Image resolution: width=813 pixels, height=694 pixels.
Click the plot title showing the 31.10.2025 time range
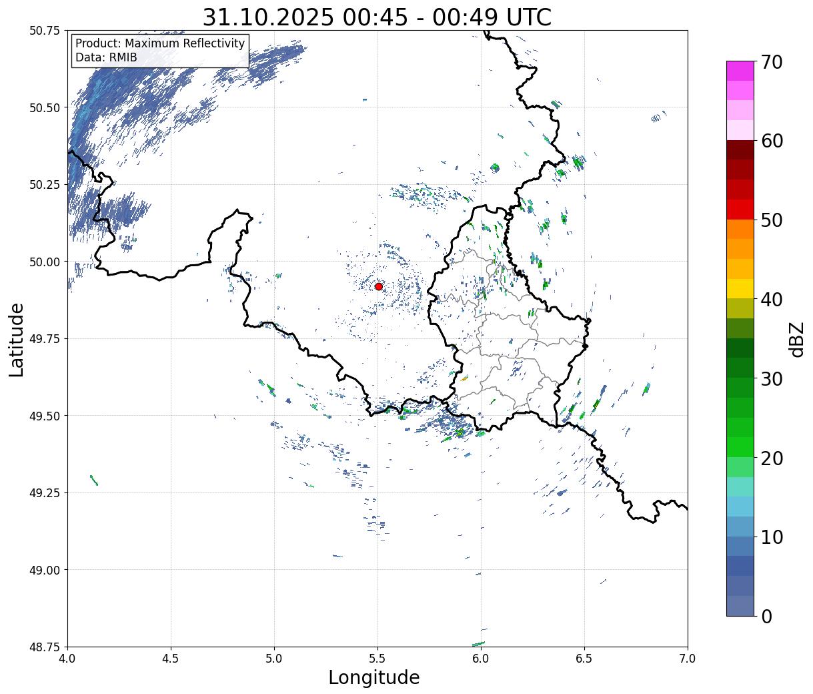tap(377, 17)
